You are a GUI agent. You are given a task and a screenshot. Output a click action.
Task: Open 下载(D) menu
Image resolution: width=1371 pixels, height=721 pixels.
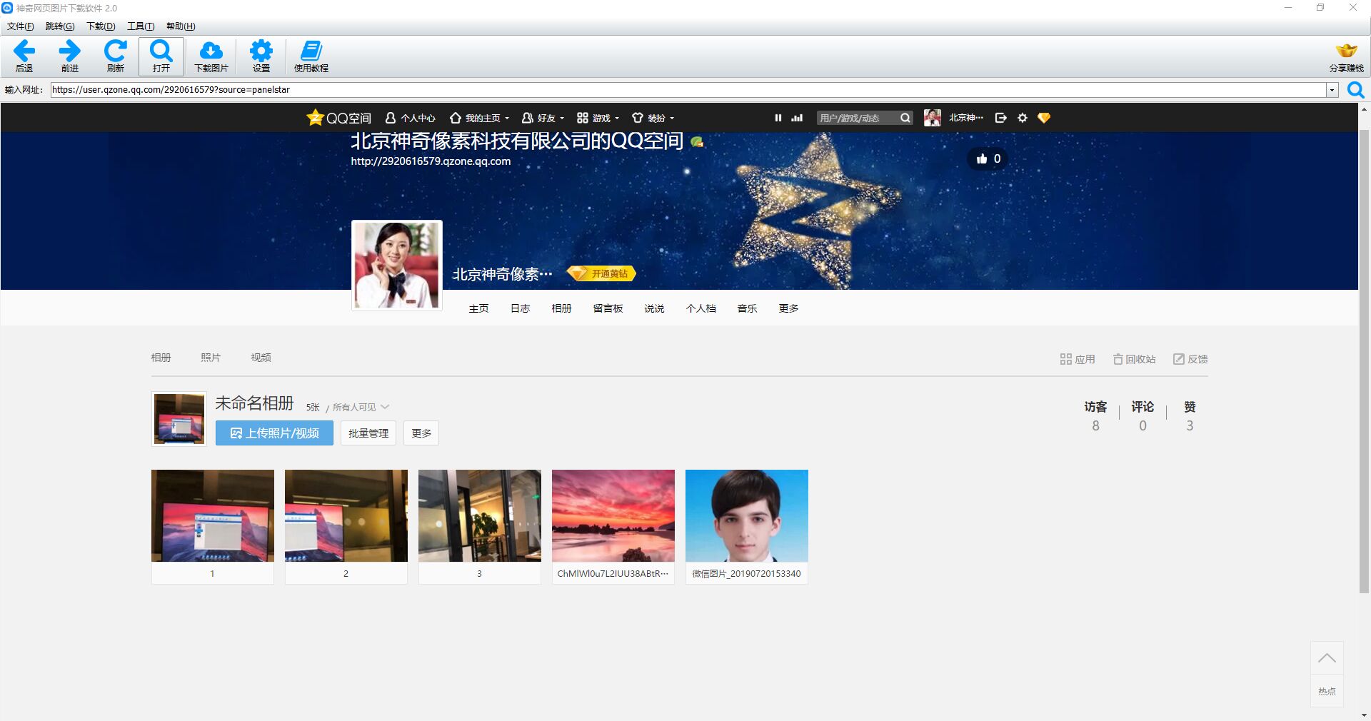(101, 26)
